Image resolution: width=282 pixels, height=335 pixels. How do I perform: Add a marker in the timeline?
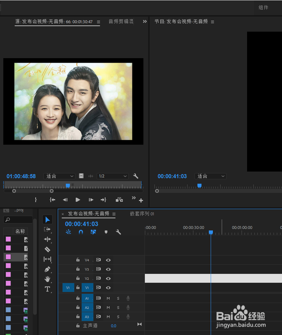[x=106, y=232]
